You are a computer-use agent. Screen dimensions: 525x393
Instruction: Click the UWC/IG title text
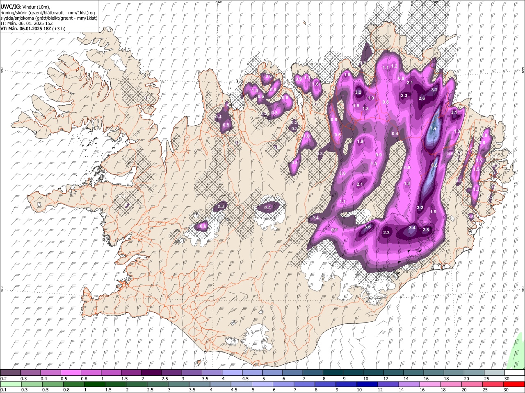pos(10,7)
